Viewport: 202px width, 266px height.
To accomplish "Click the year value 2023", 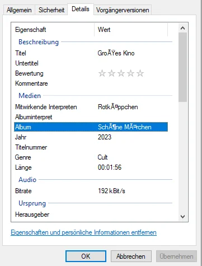I will coord(105,137).
